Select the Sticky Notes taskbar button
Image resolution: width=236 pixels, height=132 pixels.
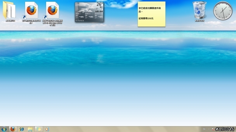(x=39, y=129)
